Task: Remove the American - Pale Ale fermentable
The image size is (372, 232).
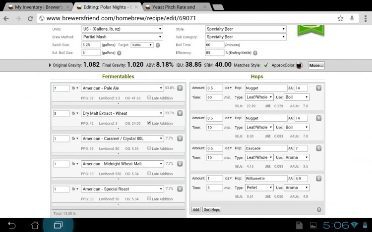Action: pyautogui.click(x=180, y=88)
